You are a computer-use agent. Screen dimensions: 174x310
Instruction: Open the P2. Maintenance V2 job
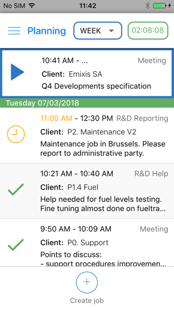[x=87, y=135]
